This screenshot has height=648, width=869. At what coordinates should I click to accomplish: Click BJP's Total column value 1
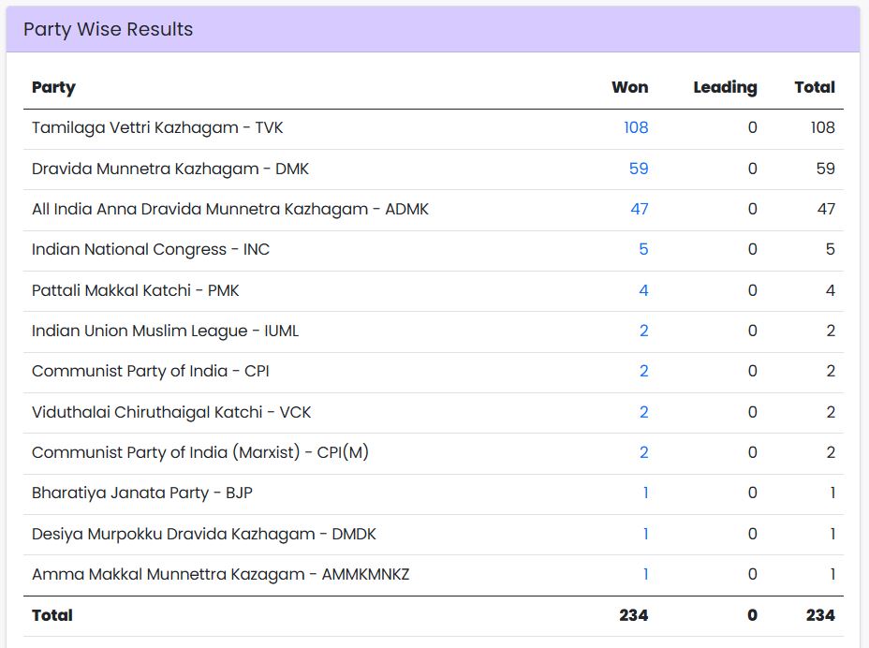(x=832, y=493)
